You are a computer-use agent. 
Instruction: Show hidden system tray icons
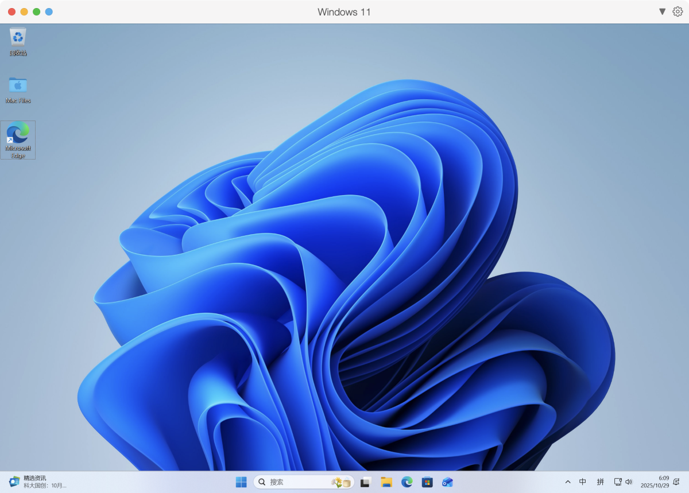pyautogui.click(x=568, y=482)
